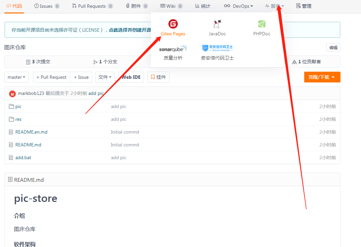Expand the 文件 file actions dropdown
The image size is (361, 247).
[x=105, y=77]
